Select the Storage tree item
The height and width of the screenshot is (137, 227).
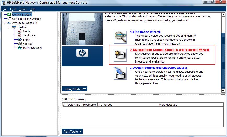27,44
